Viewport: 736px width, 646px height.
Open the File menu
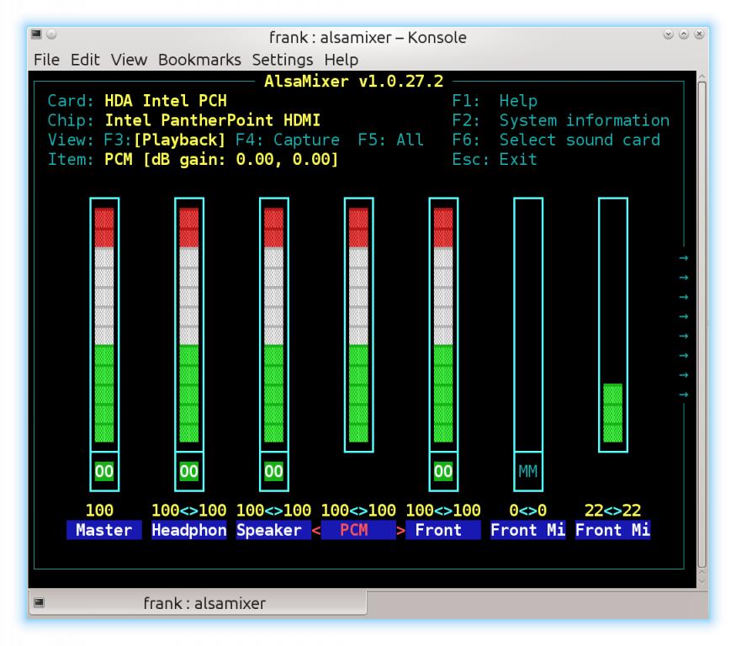point(46,60)
